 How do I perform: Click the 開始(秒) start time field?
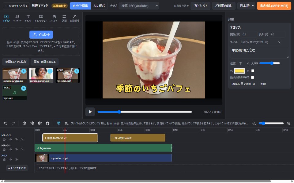coord(249,34)
